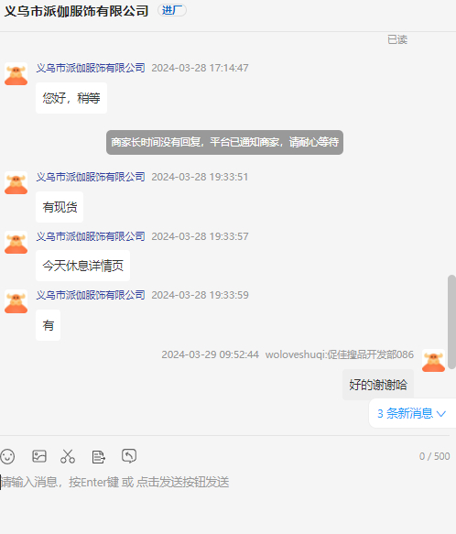Open the quick phrases document icon
The width and height of the screenshot is (456, 534).
pos(98,457)
